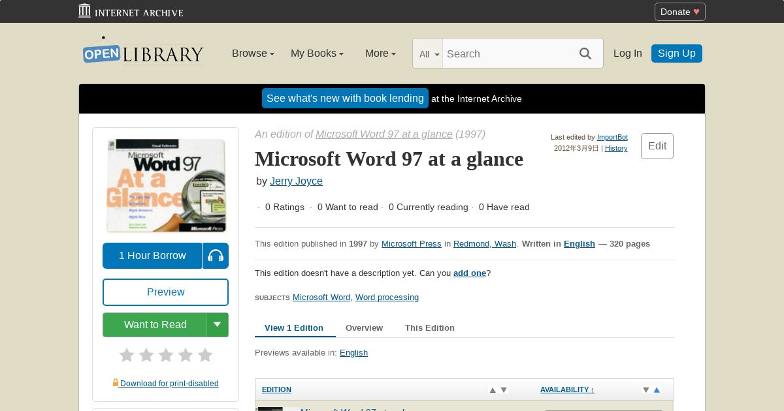Viewport: 784px width, 411px height.
Task: Rate the book three stars
Action: coord(166,355)
